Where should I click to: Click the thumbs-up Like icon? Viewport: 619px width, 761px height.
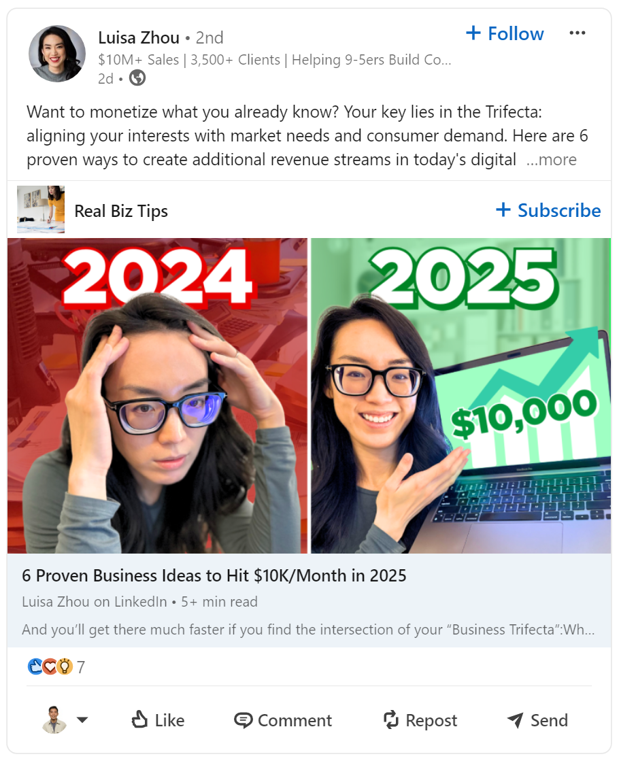(139, 720)
